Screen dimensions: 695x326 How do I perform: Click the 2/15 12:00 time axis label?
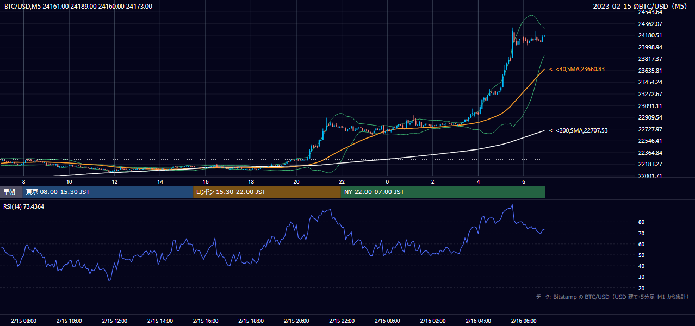tap(114, 321)
